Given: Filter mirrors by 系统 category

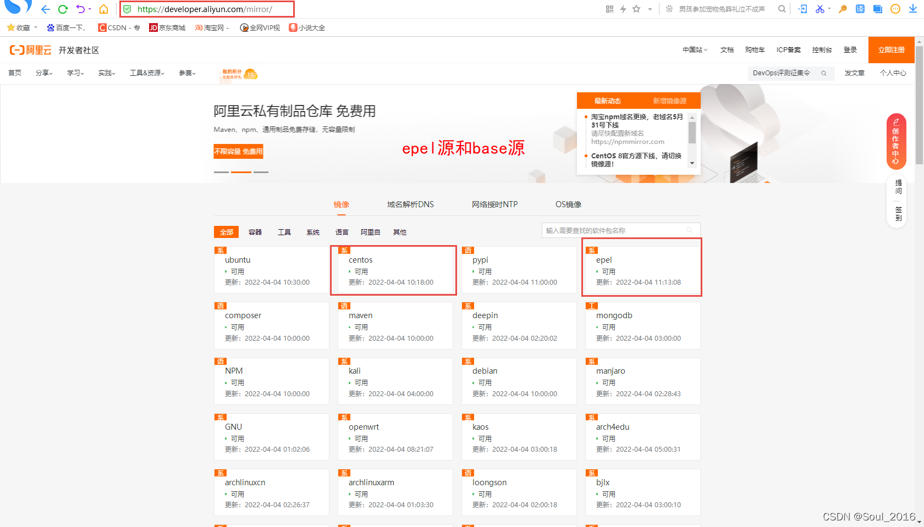Looking at the screenshot, I should coord(313,232).
